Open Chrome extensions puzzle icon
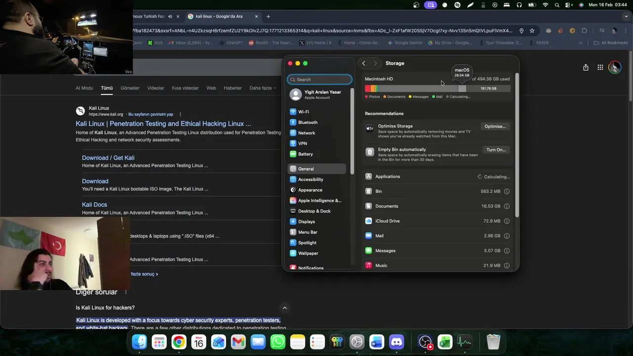This screenshot has width=633, height=356. point(584,31)
